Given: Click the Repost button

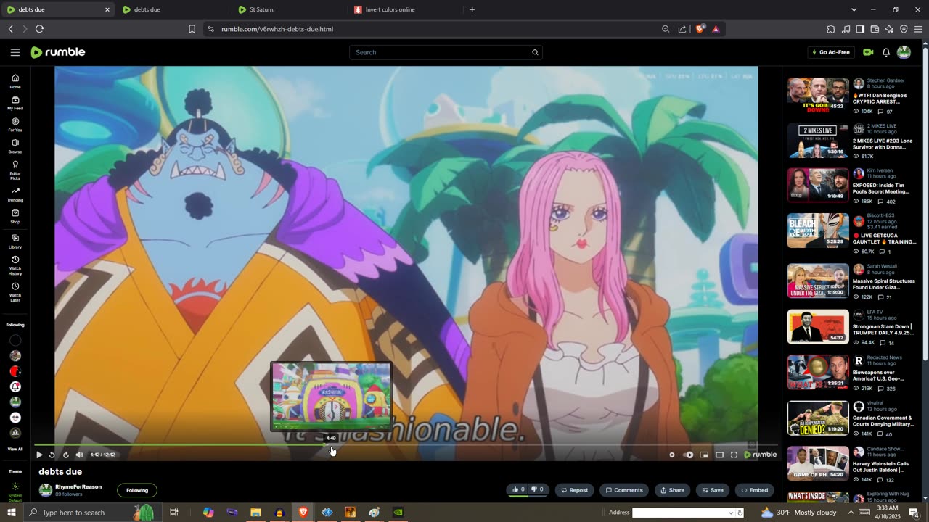Looking at the screenshot, I should (x=574, y=490).
